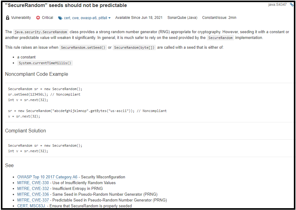Click the SonarQube (Java) repository label
Screen dimensions: 296x210
pos(182,18)
